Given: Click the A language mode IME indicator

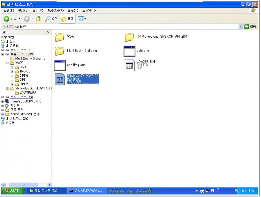Looking at the screenshot, I should [x=197, y=191].
